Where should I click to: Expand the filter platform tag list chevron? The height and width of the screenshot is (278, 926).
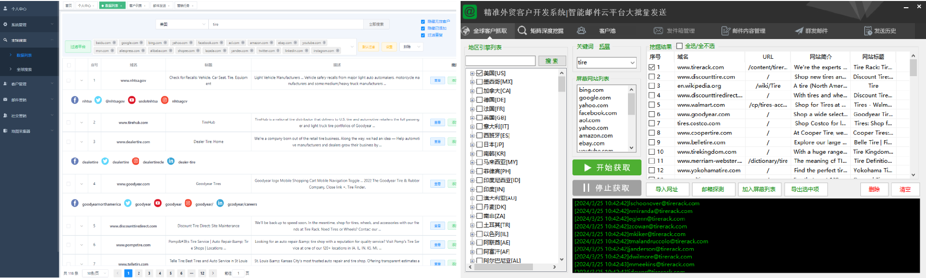(x=352, y=47)
